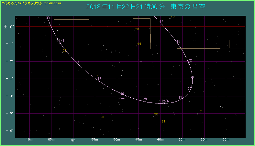Screen dimensions: 255x146
Task: Select the yellow star labeled 22
Action: (x=153, y=116)
